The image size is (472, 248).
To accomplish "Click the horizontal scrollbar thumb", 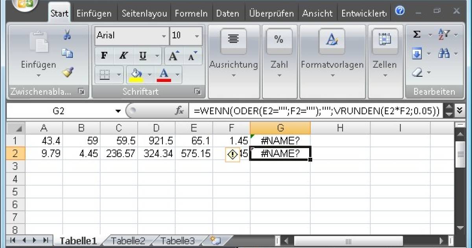I will [x=348, y=241].
